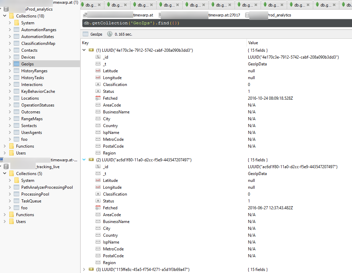Screen dimensions: 352x273
Task: Select the Sontacts collection
Action: (x=29, y=125)
